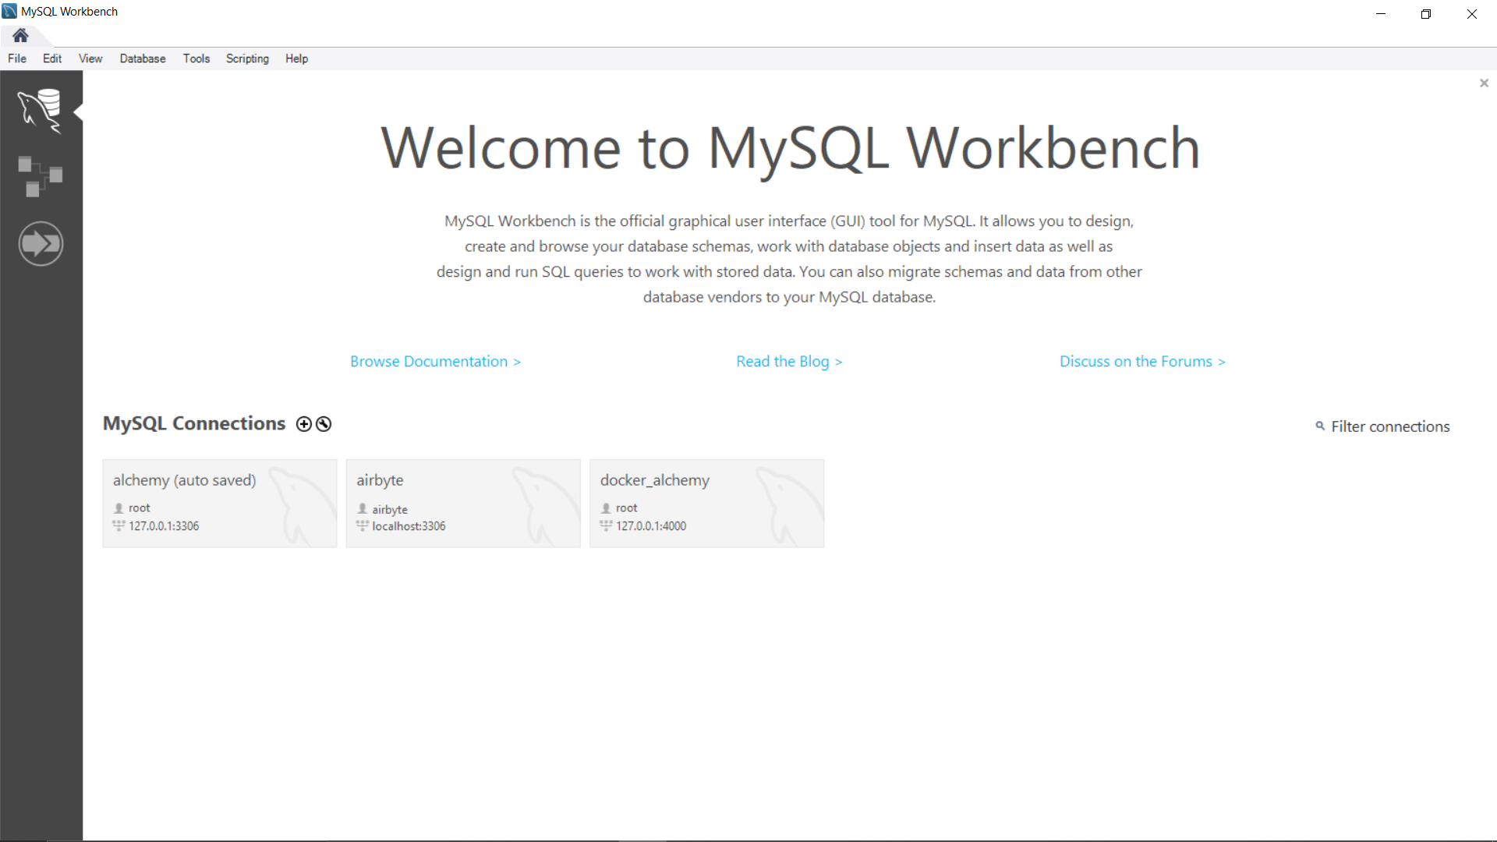Screen dimensions: 1497x842
Task: Close the welcome message panel
Action: tap(1484, 83)
